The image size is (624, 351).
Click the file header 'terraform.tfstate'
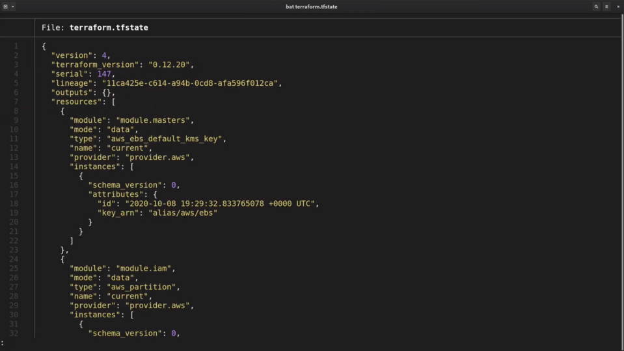tap(109, 27)
